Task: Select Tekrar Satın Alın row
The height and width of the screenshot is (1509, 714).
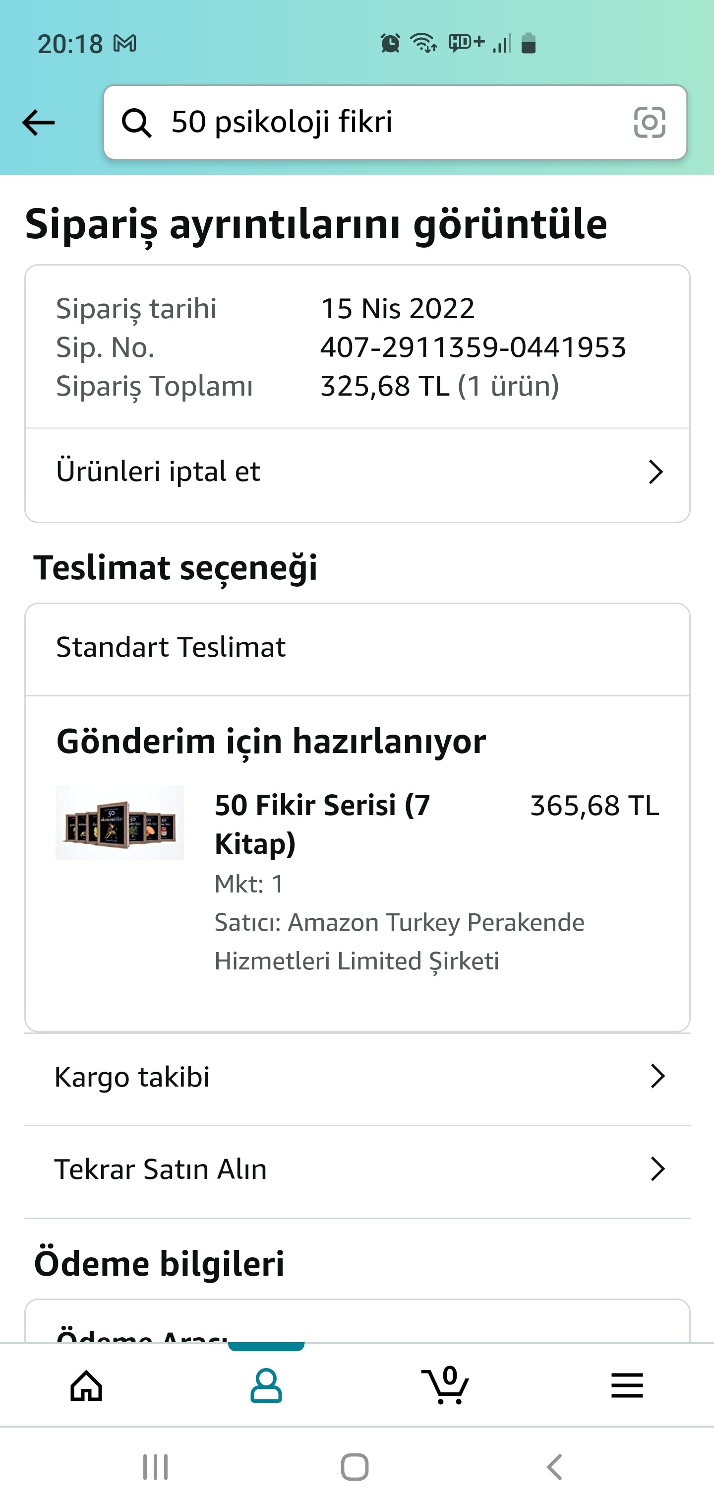Action: [x=160, y=1169]
